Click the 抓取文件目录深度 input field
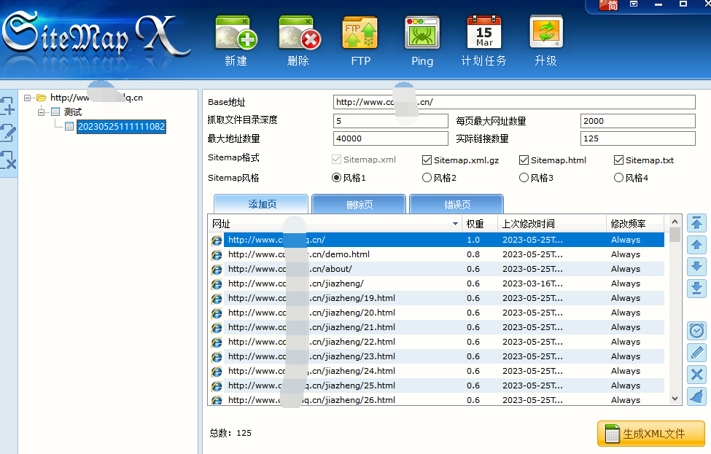Image resolution: width=711 pixels, height=454 pixels. [391, 121]
